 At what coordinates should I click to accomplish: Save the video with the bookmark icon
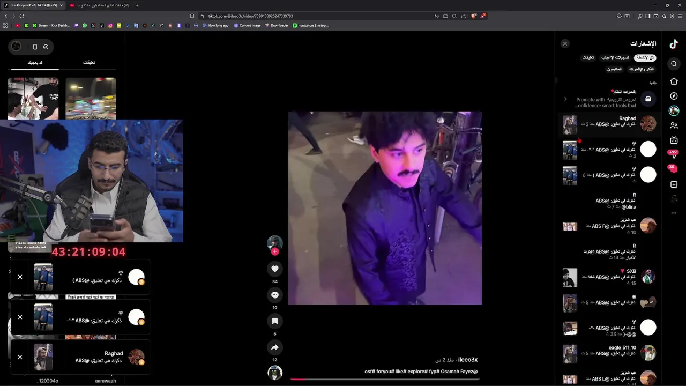(275, 321)
